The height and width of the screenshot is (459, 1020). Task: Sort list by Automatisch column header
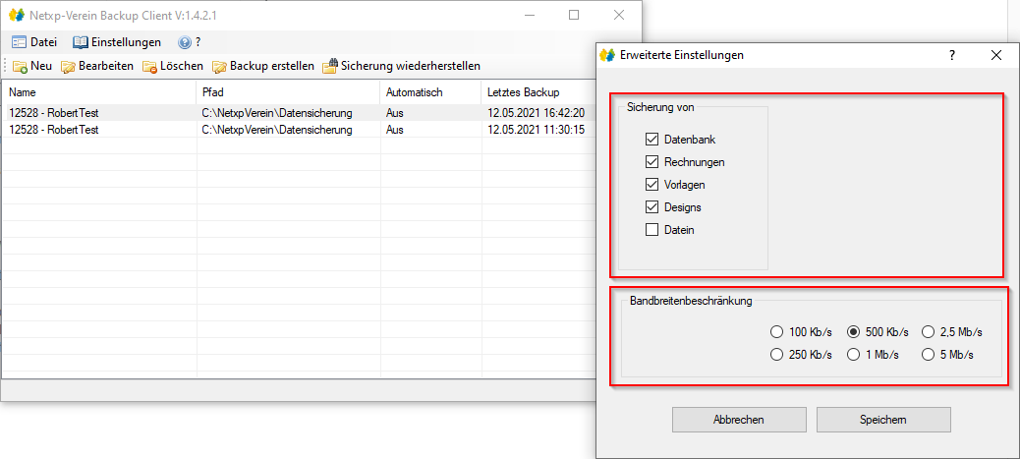(430, 92)
